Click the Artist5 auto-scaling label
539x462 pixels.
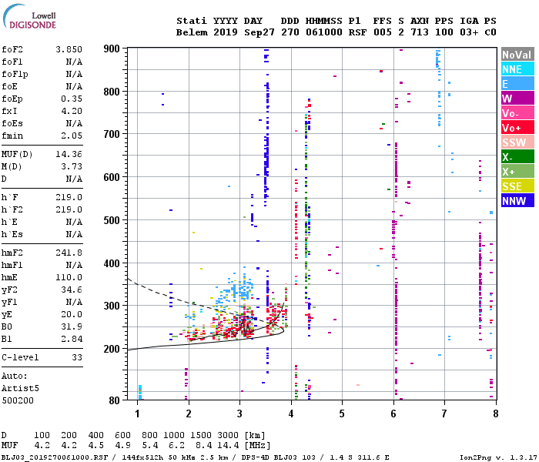[20, 389]
